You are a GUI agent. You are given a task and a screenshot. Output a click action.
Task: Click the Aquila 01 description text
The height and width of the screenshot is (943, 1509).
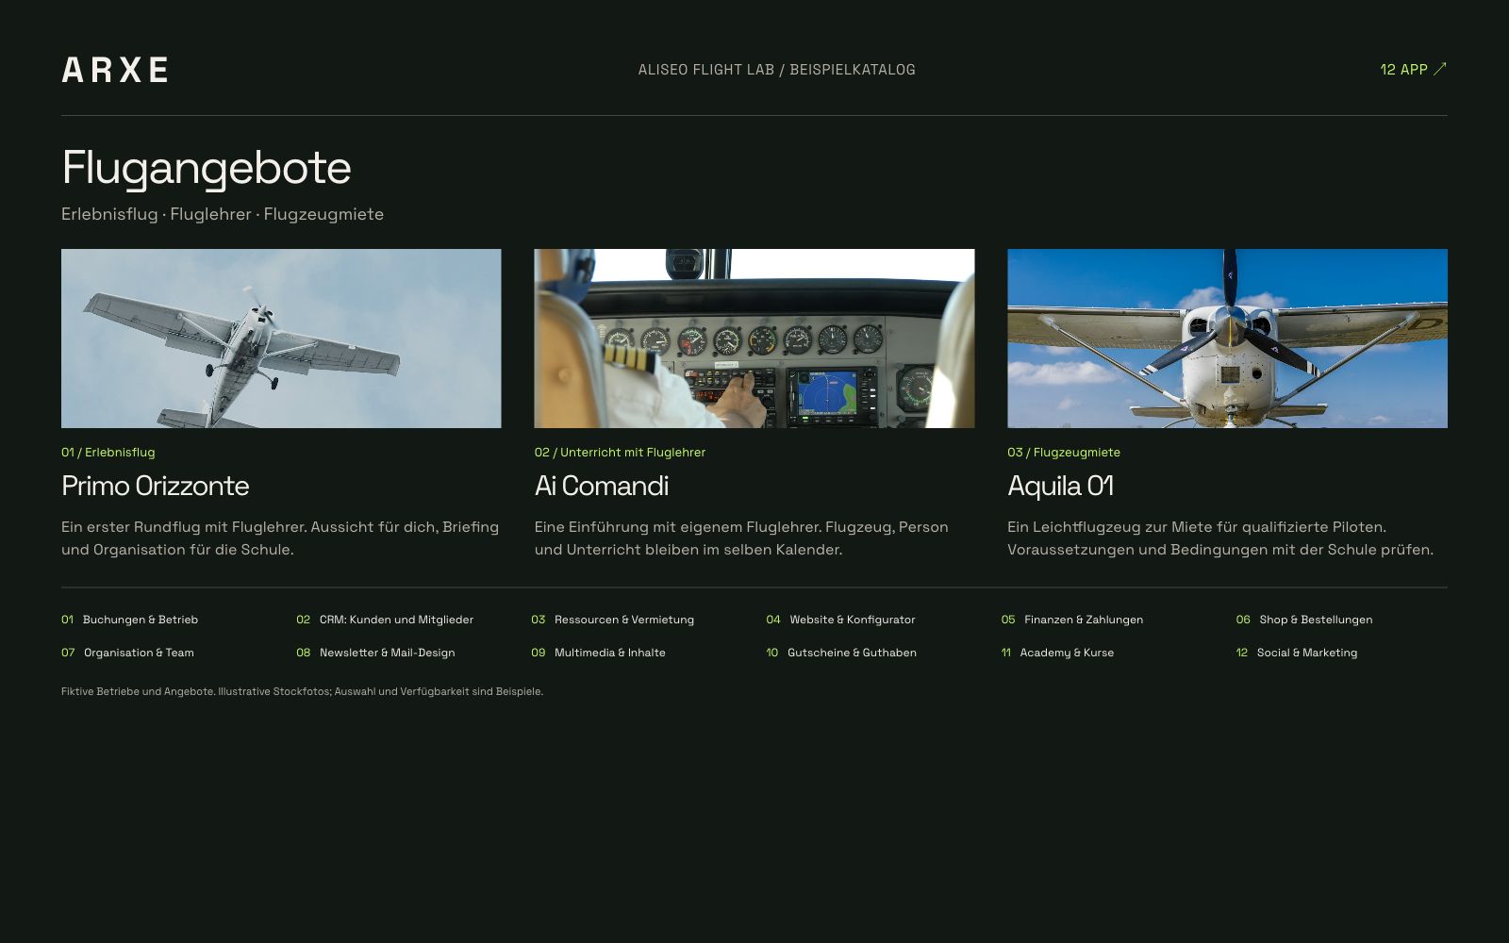(x=1220, y=538)
